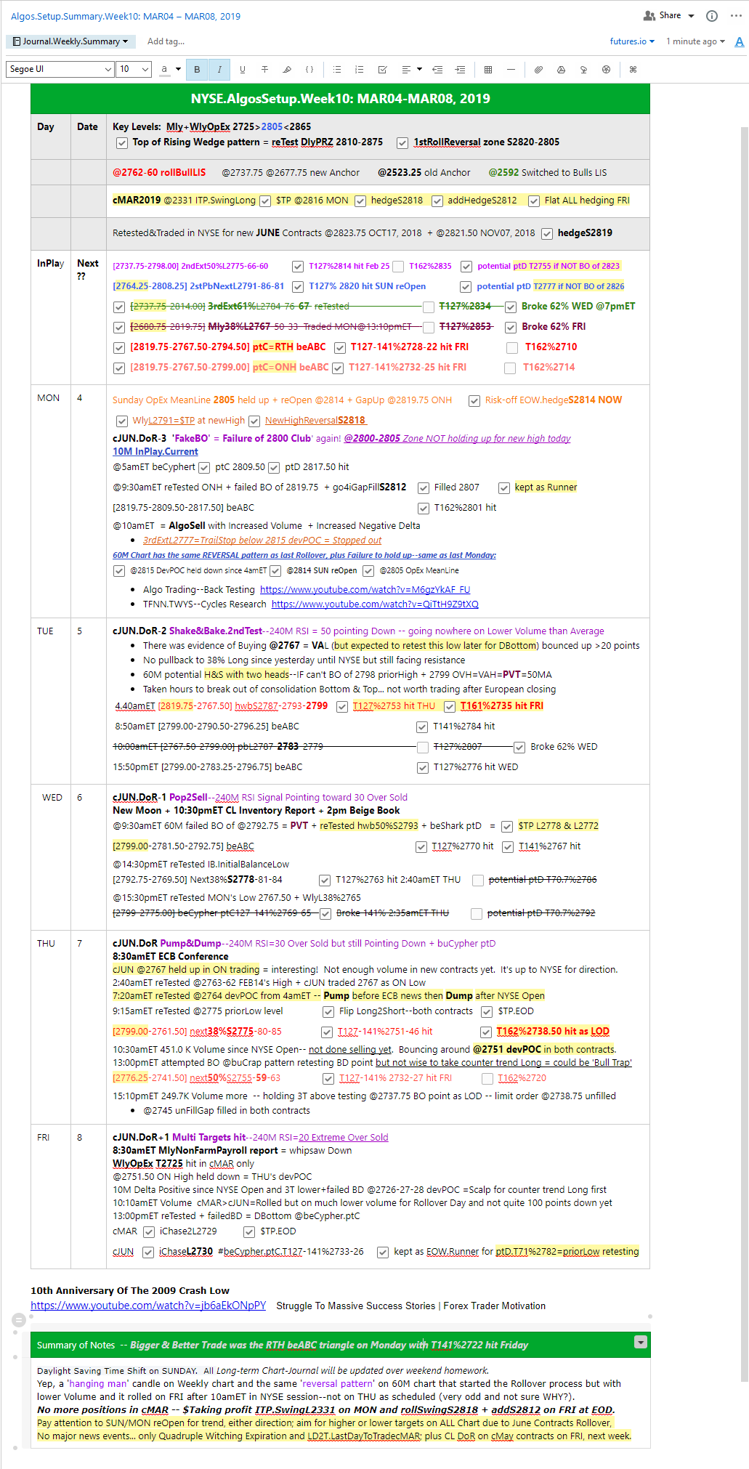Insert a table
This screenshot has width=749, height=1469.
point(488,70)
